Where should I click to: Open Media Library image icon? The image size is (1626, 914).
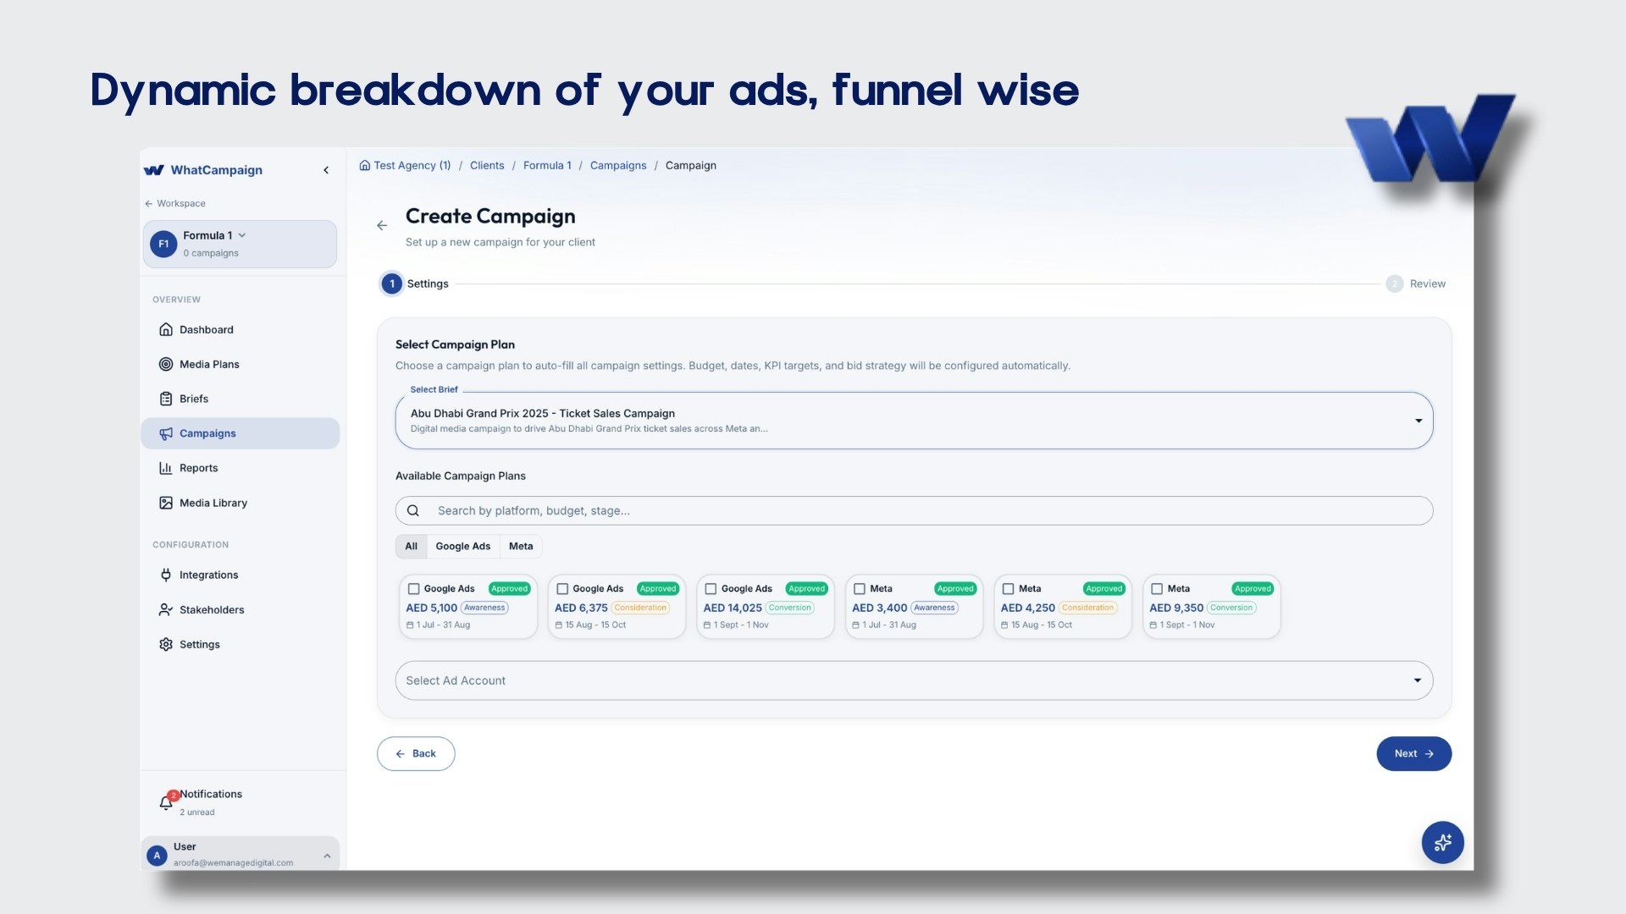coord(166,503)
